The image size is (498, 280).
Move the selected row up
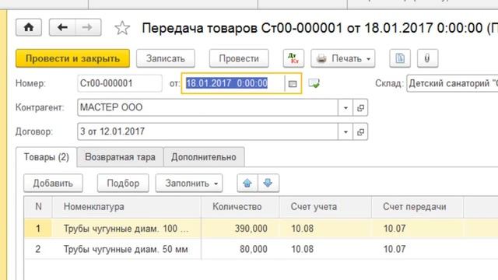(247, 184)
